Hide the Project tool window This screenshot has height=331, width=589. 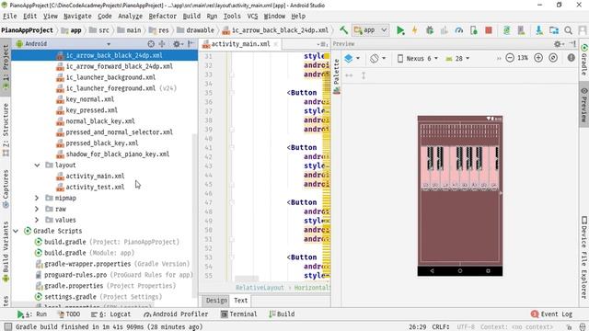(x=191, y=44)
